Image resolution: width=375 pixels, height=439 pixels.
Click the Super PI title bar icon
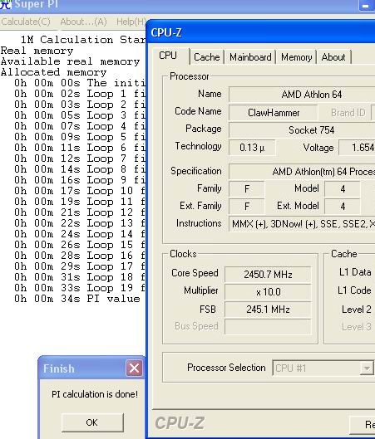(x=5, y=4)
